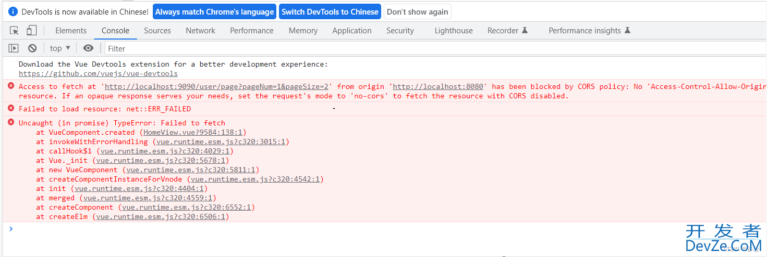Viewport: 767px width, 257px height.
Task: Open the Recorder tab
Action: pyautogui.click(x=508, y=30)
